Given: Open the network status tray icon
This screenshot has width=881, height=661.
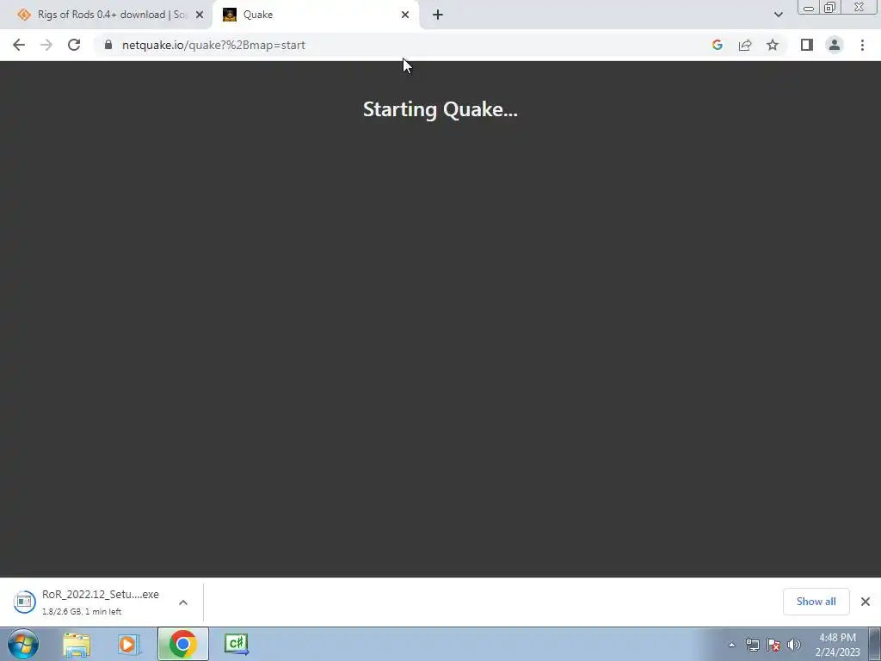Looking at the screenshot, I should coord(752,645).
